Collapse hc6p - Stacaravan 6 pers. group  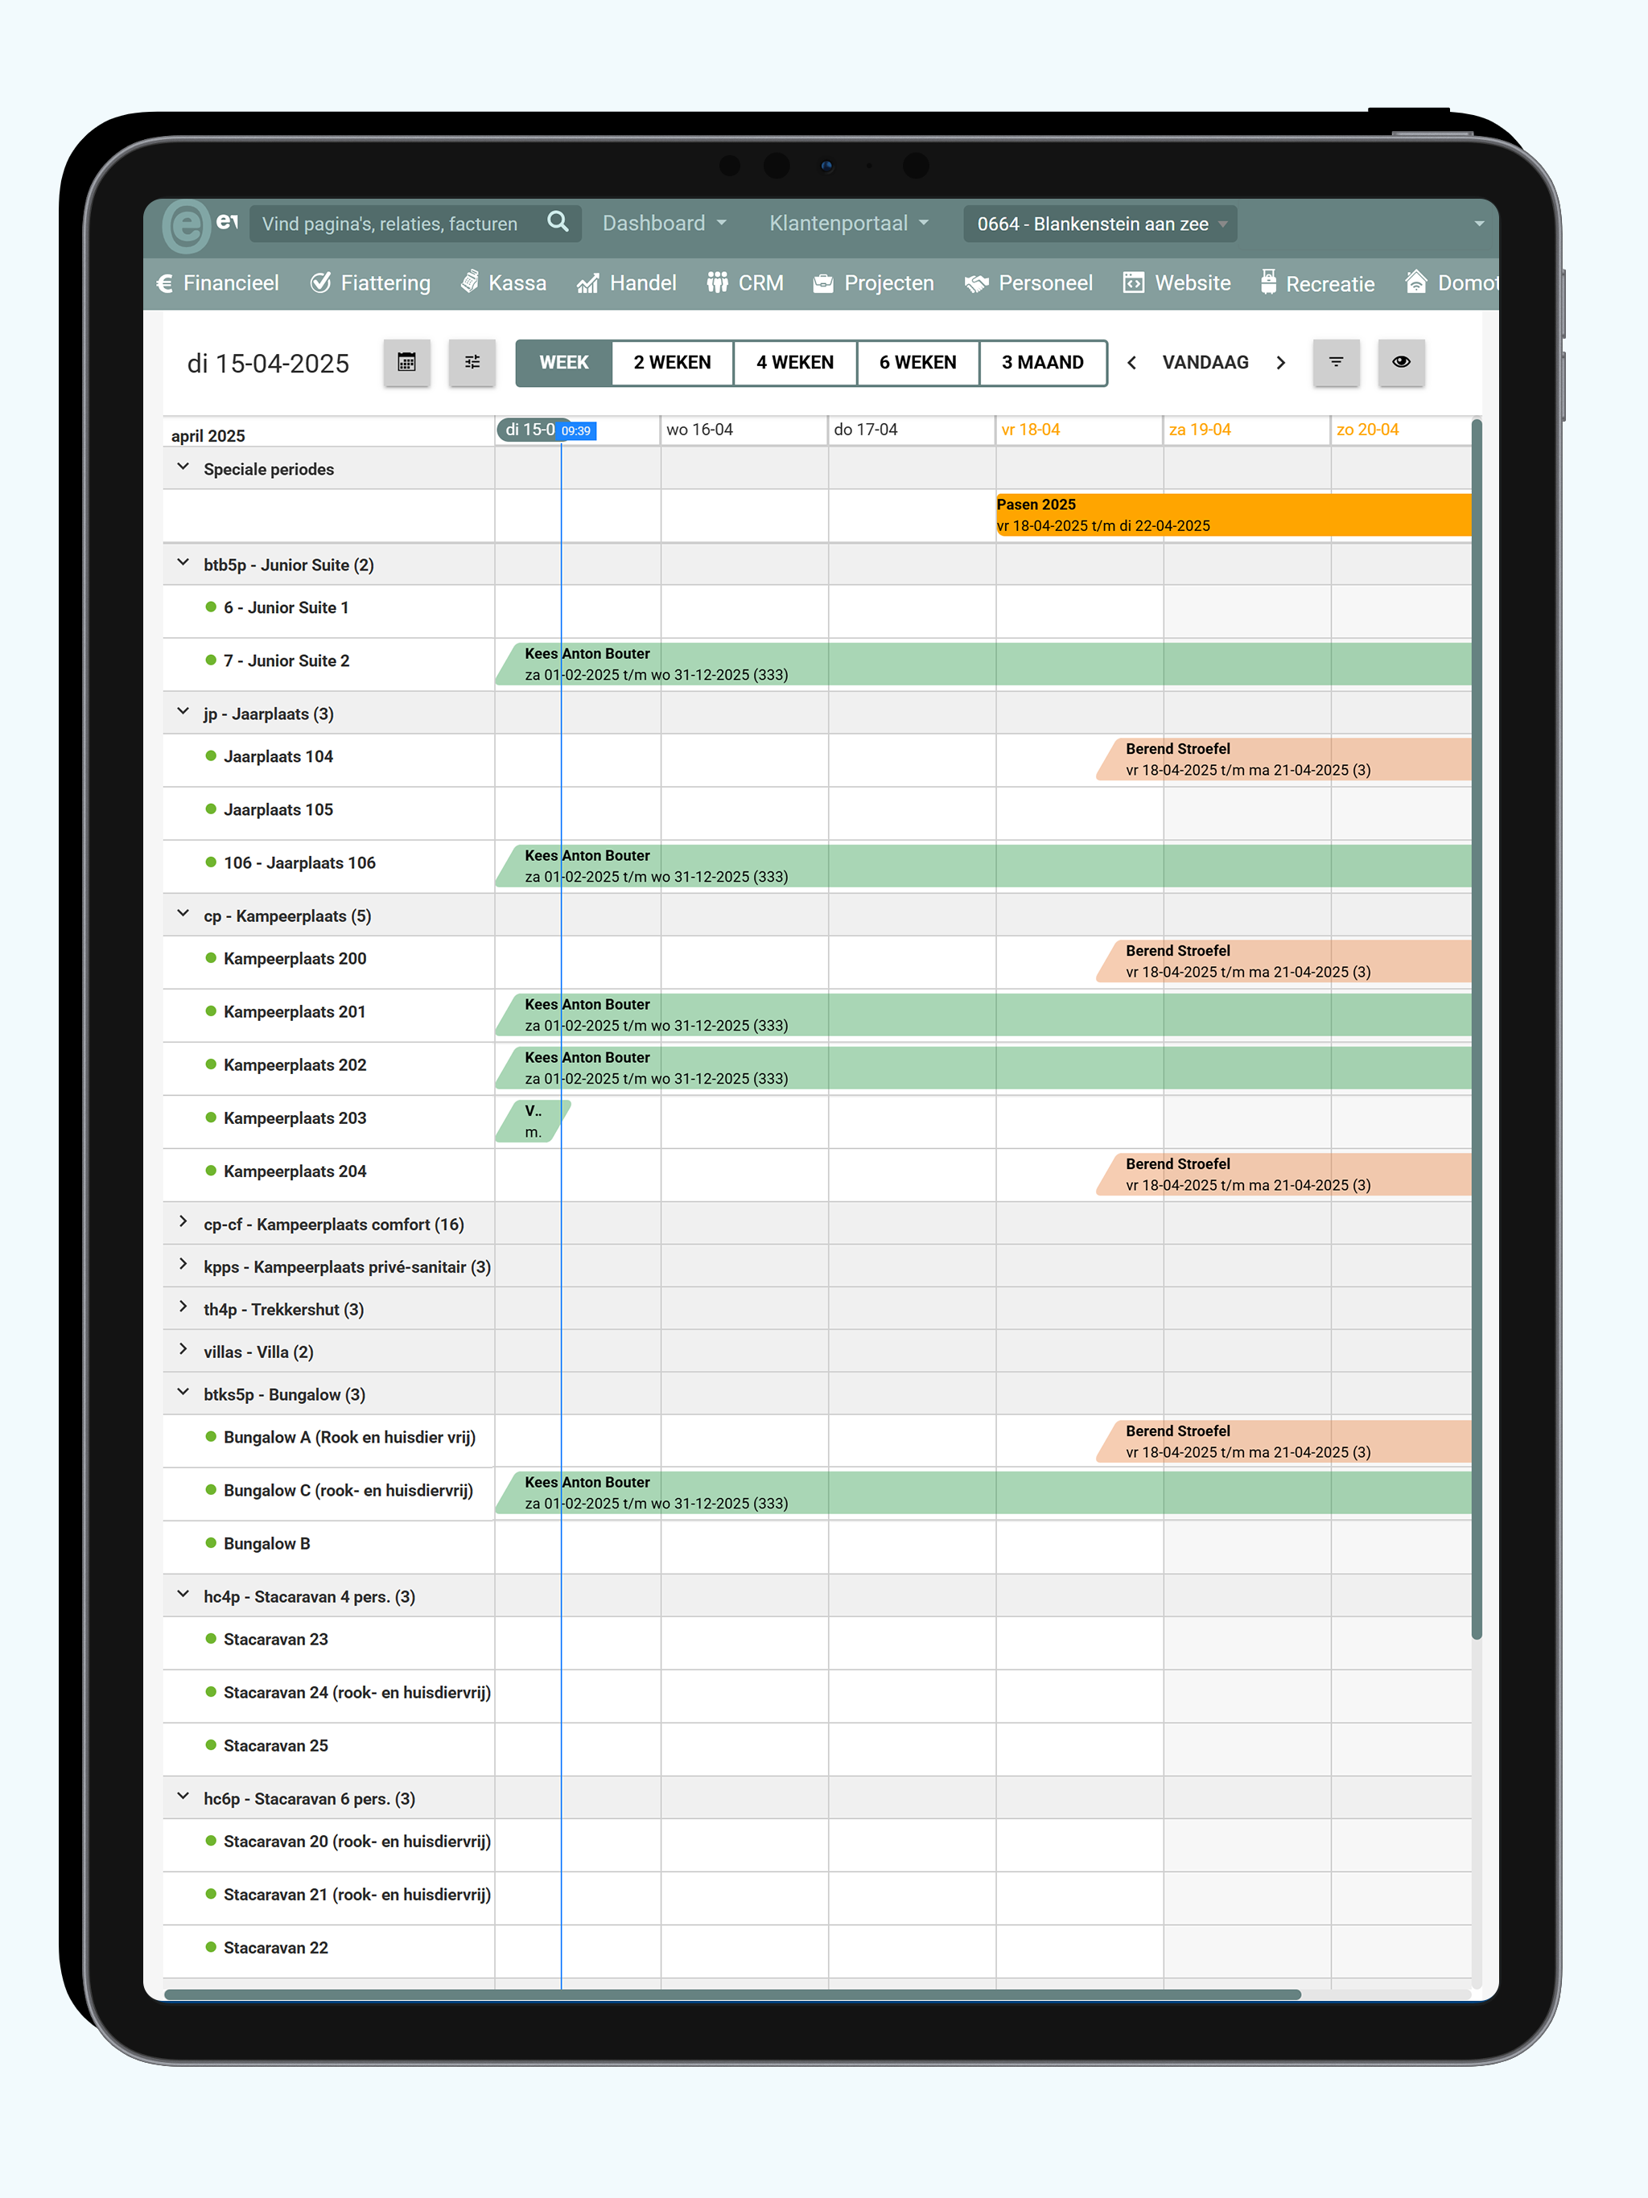pyautogui.click(x=183, y=1797)
